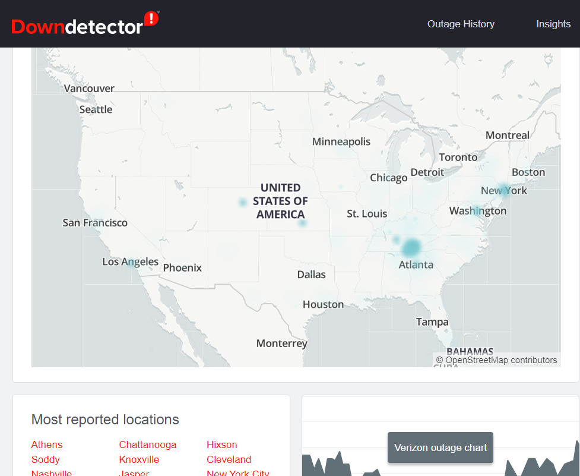
Task: Click the Dallas label on map
Action: click(x=312, y=275)
